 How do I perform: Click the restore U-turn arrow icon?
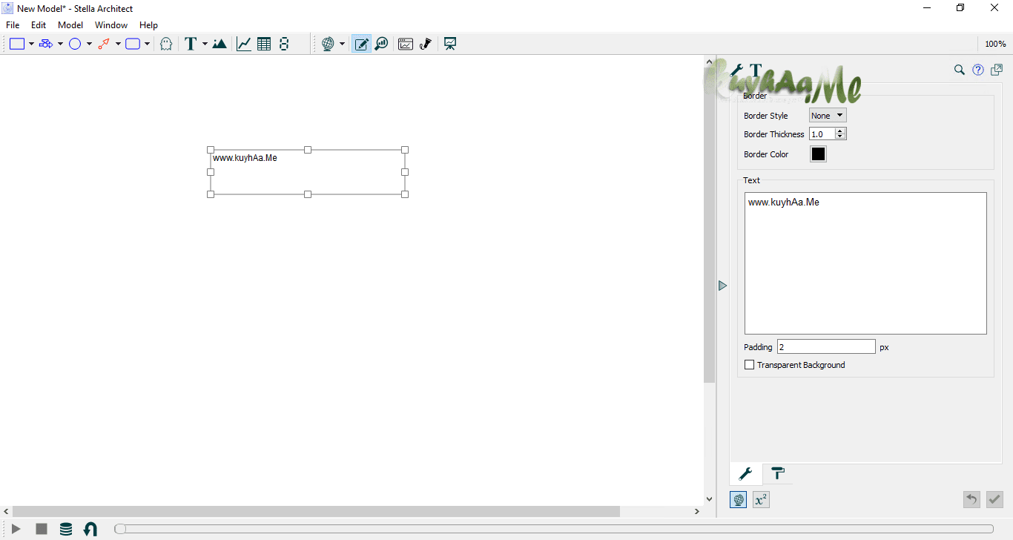[90, 529]
